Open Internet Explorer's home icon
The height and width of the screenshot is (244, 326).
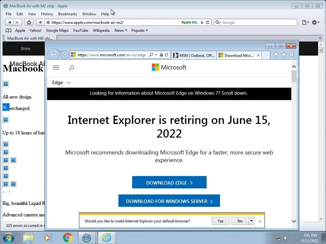(x=276, y=55)
